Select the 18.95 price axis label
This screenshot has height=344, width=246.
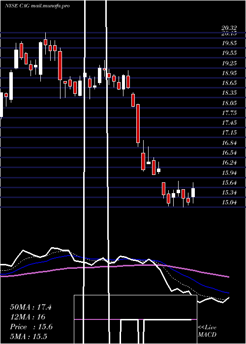[x=229, y=73]
